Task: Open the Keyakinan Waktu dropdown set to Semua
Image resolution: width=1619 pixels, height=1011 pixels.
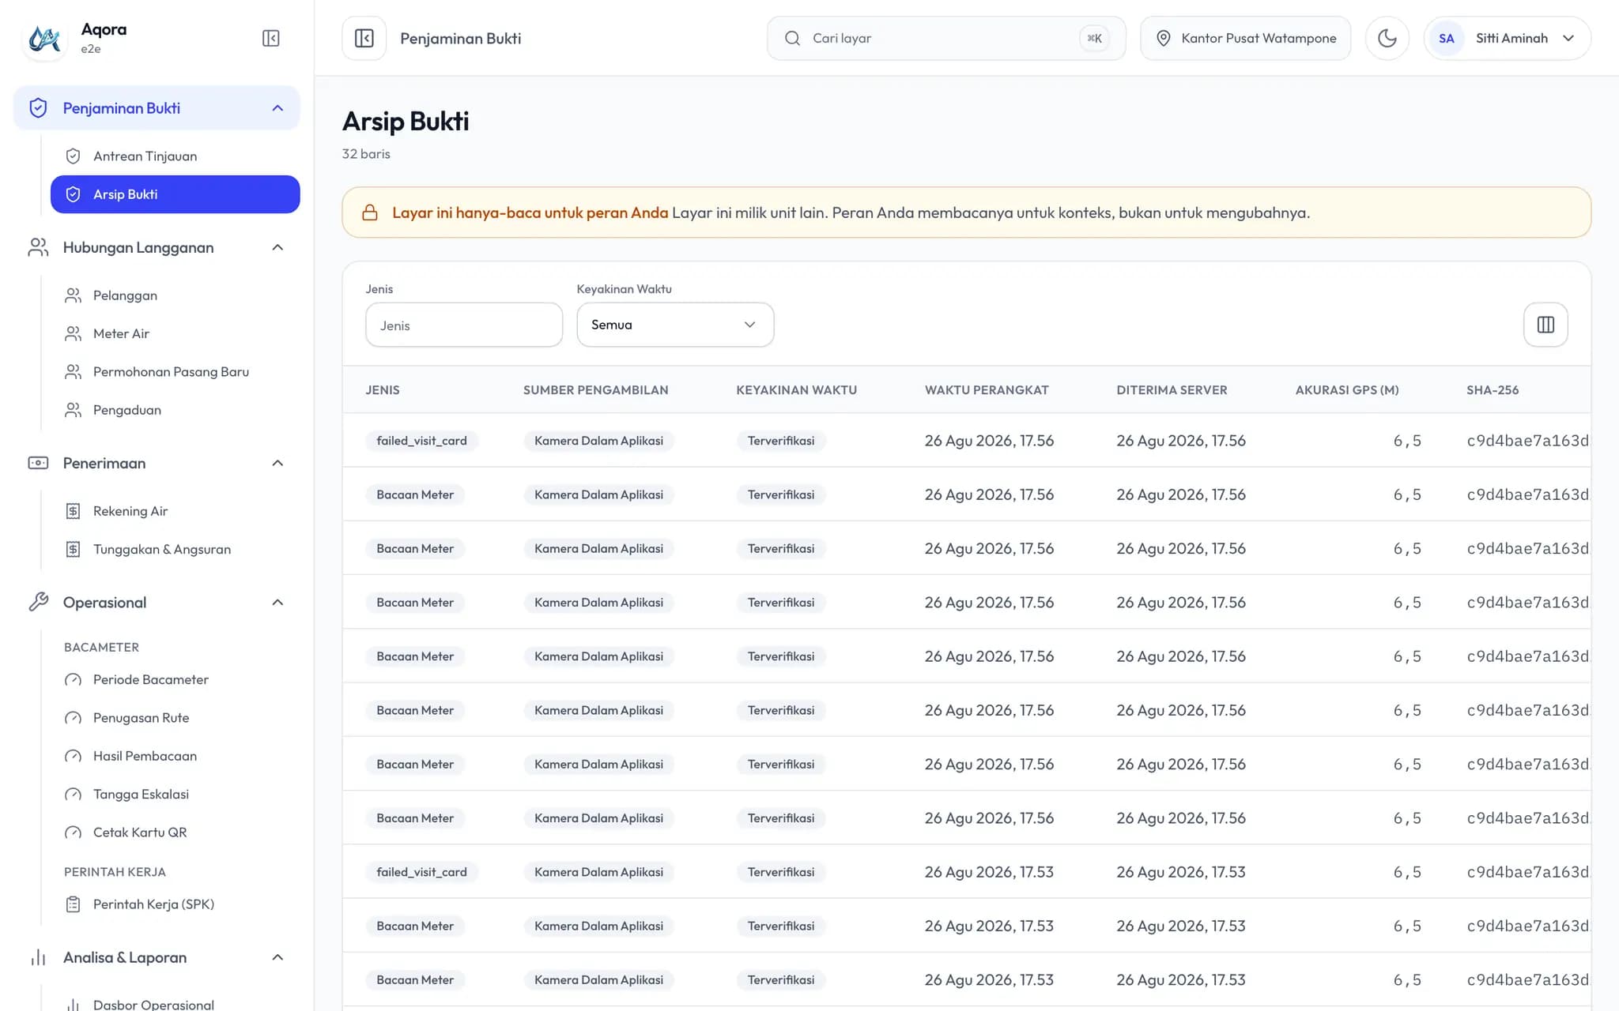Action: 675,325
